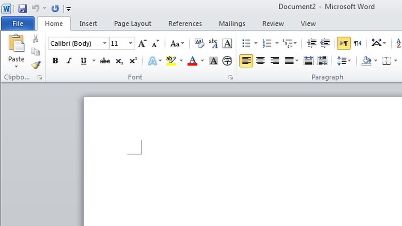The width and height of the screenshot is (402, 226).
Task: Expand font color dropdown arrow
Action: pos(202,61)
